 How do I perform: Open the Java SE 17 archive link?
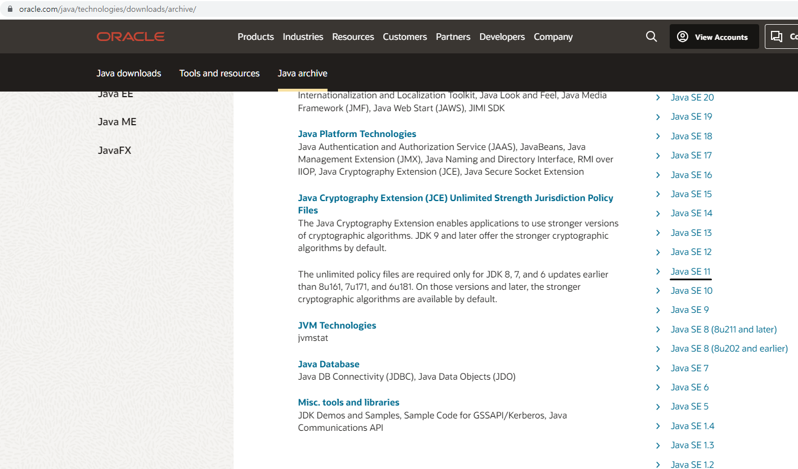point(691,155)
